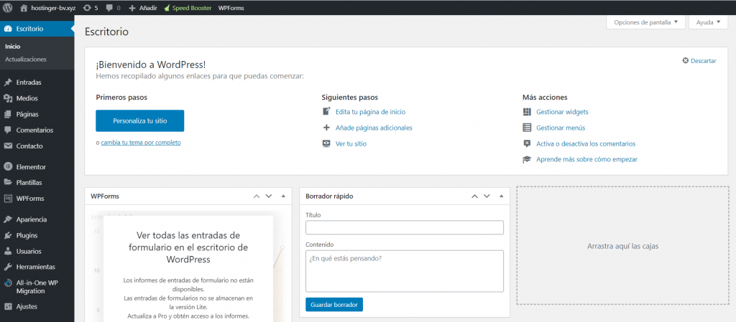Open the Ayuda help dropdown
The image size is (736, 322).
(x=708, y=22)
